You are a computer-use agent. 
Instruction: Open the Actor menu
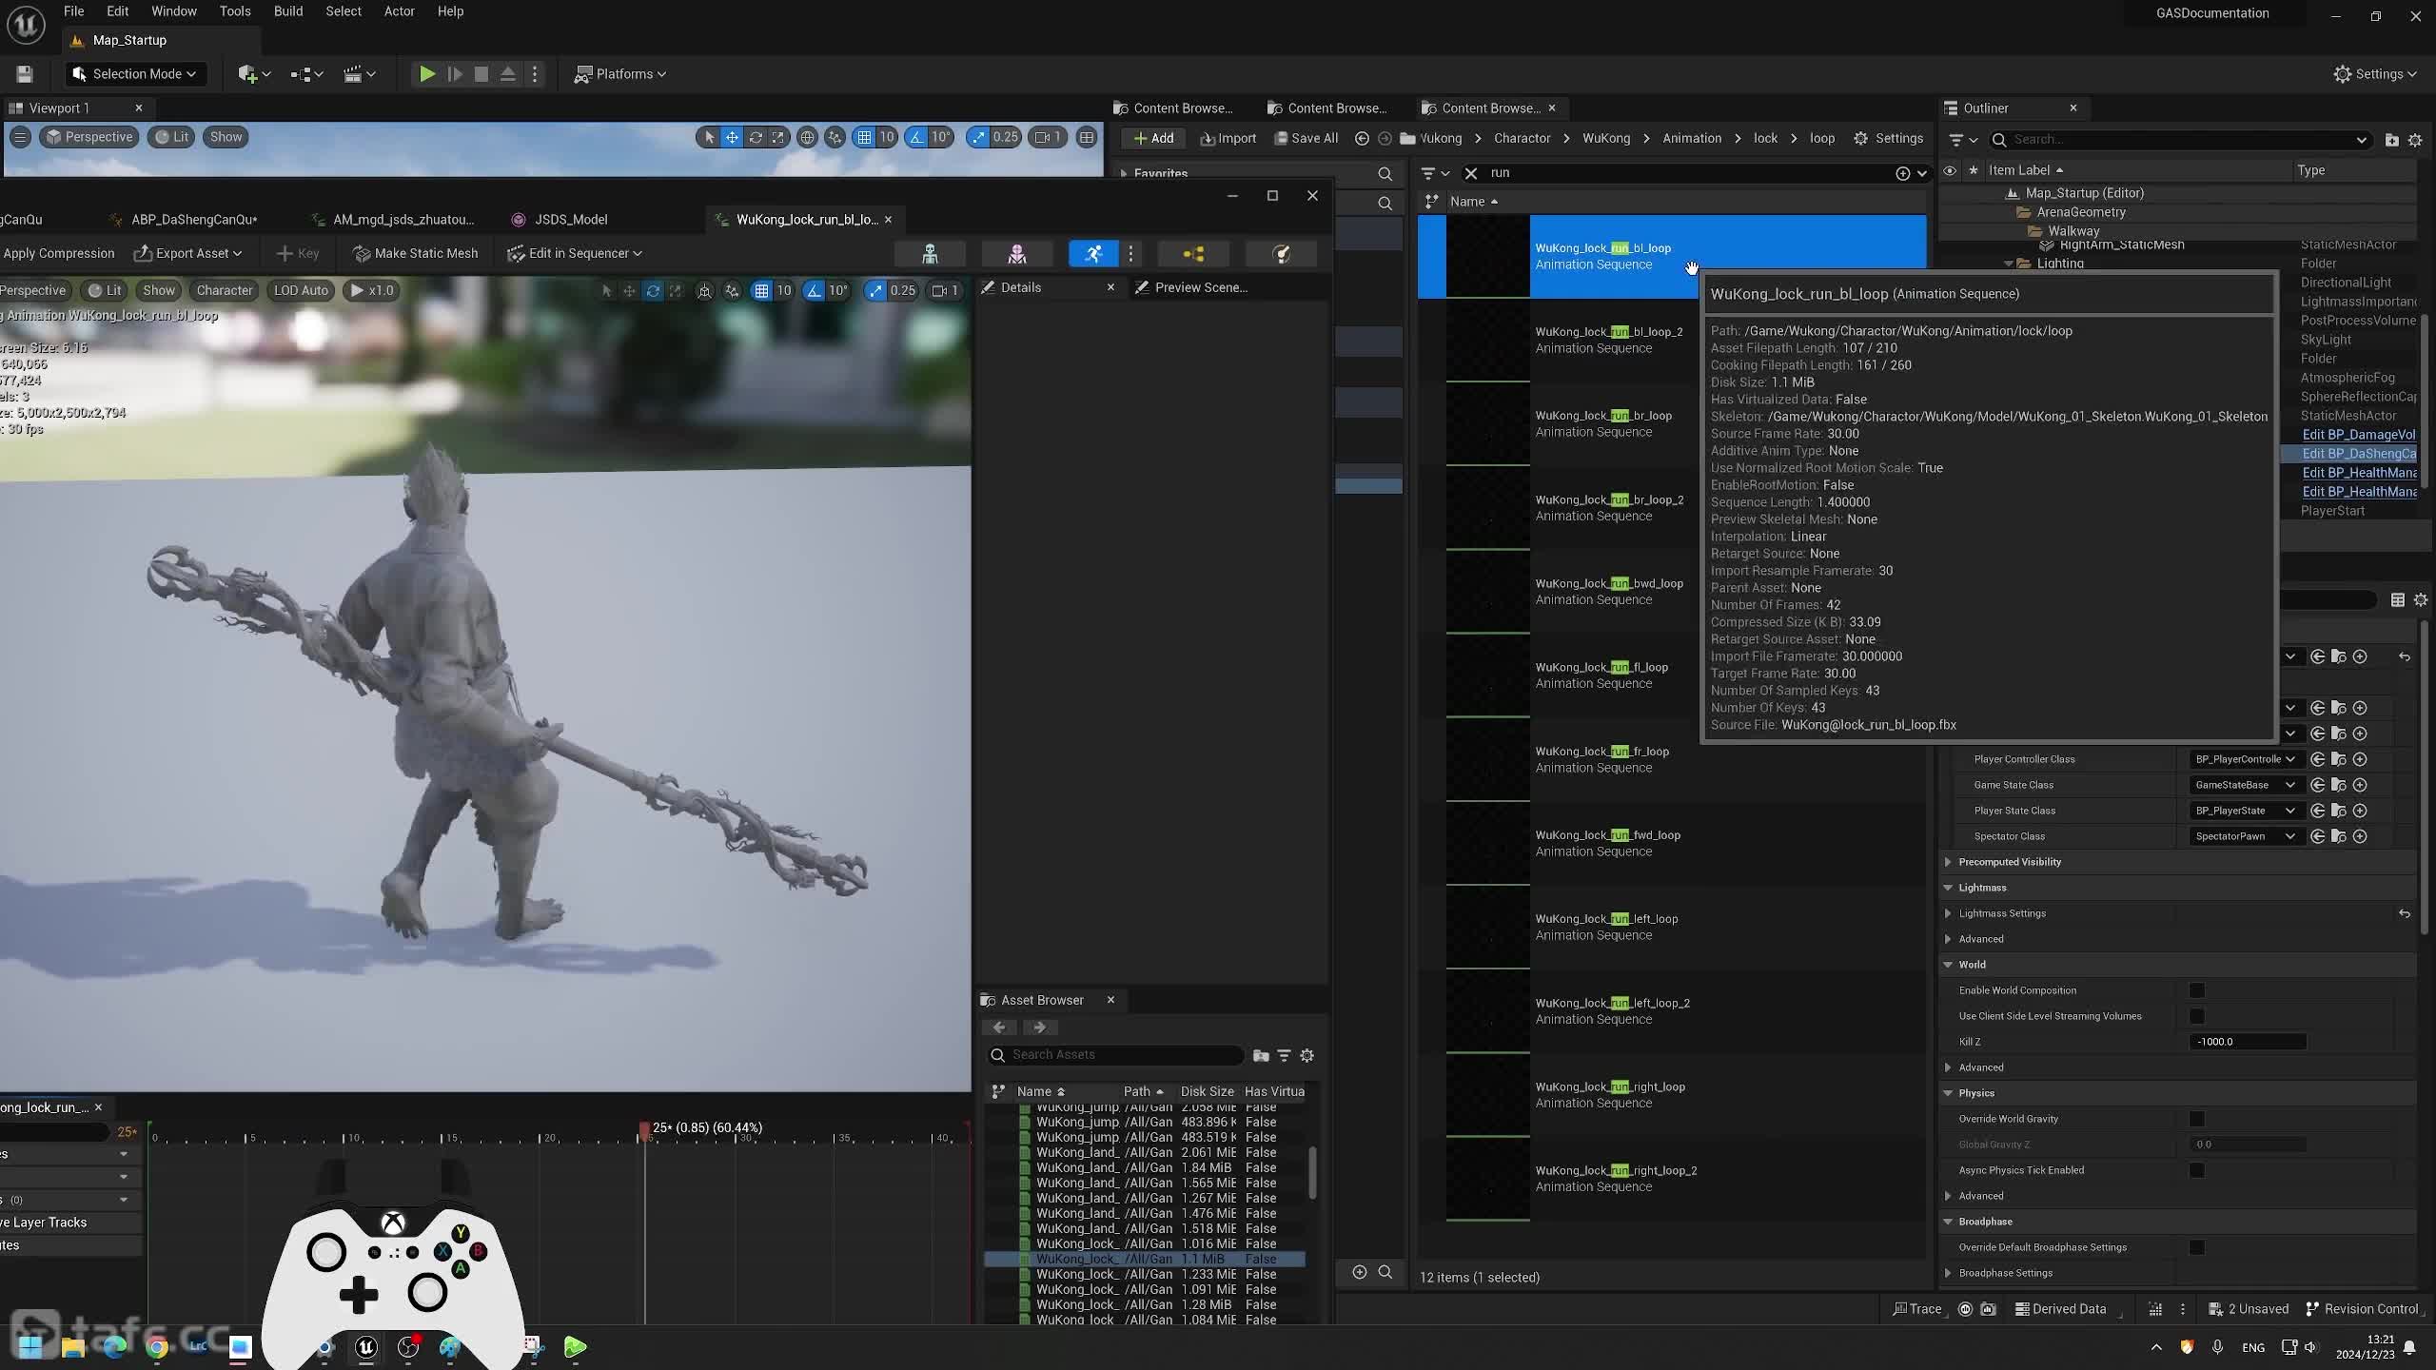click(x=399, y=11)
